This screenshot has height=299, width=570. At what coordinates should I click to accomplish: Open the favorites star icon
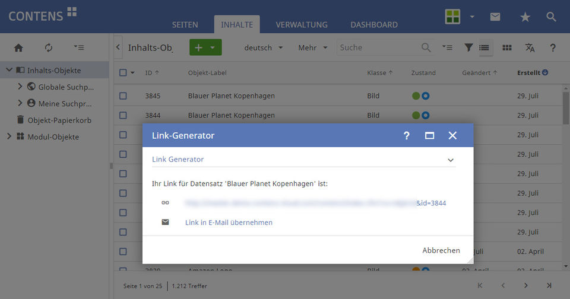(x=525, y=17)
